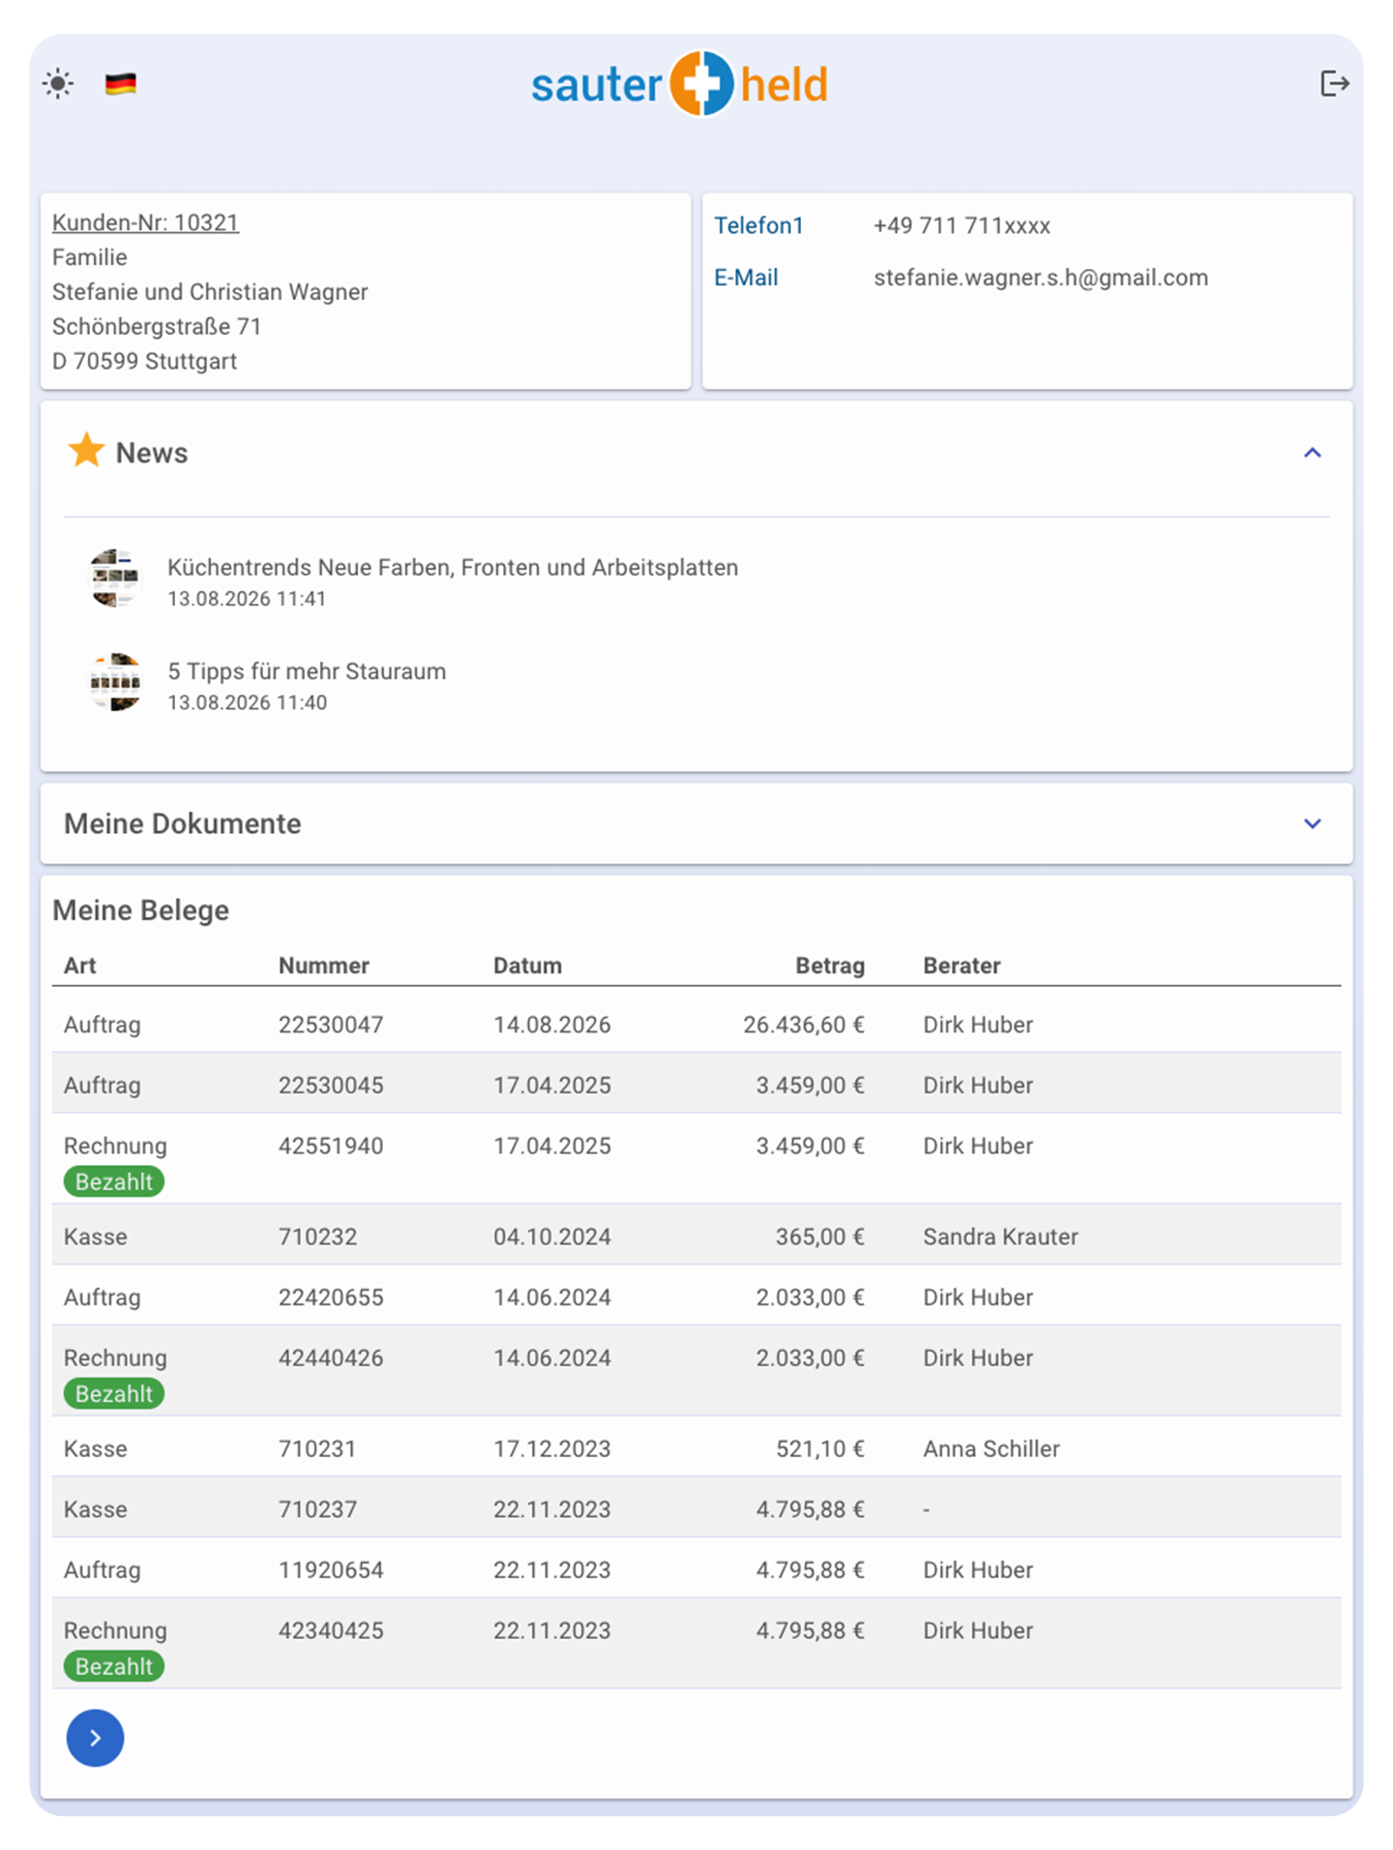This screenshot has width=1393, height=1850.
Task: Click Berater Anna Schiller
Action: pyautogui.click(x=992, y=1448)
